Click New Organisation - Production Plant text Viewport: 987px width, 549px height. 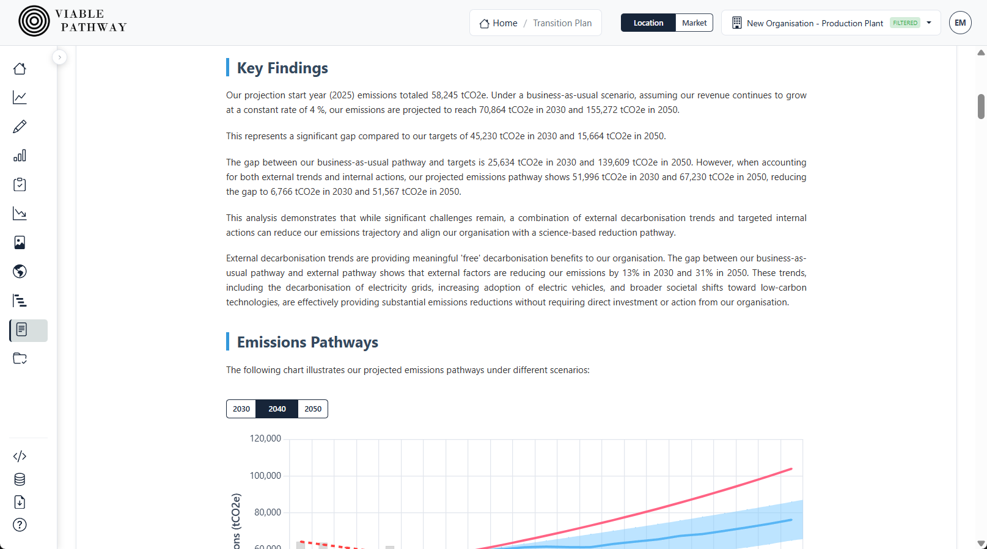click(x=815, y=23)
